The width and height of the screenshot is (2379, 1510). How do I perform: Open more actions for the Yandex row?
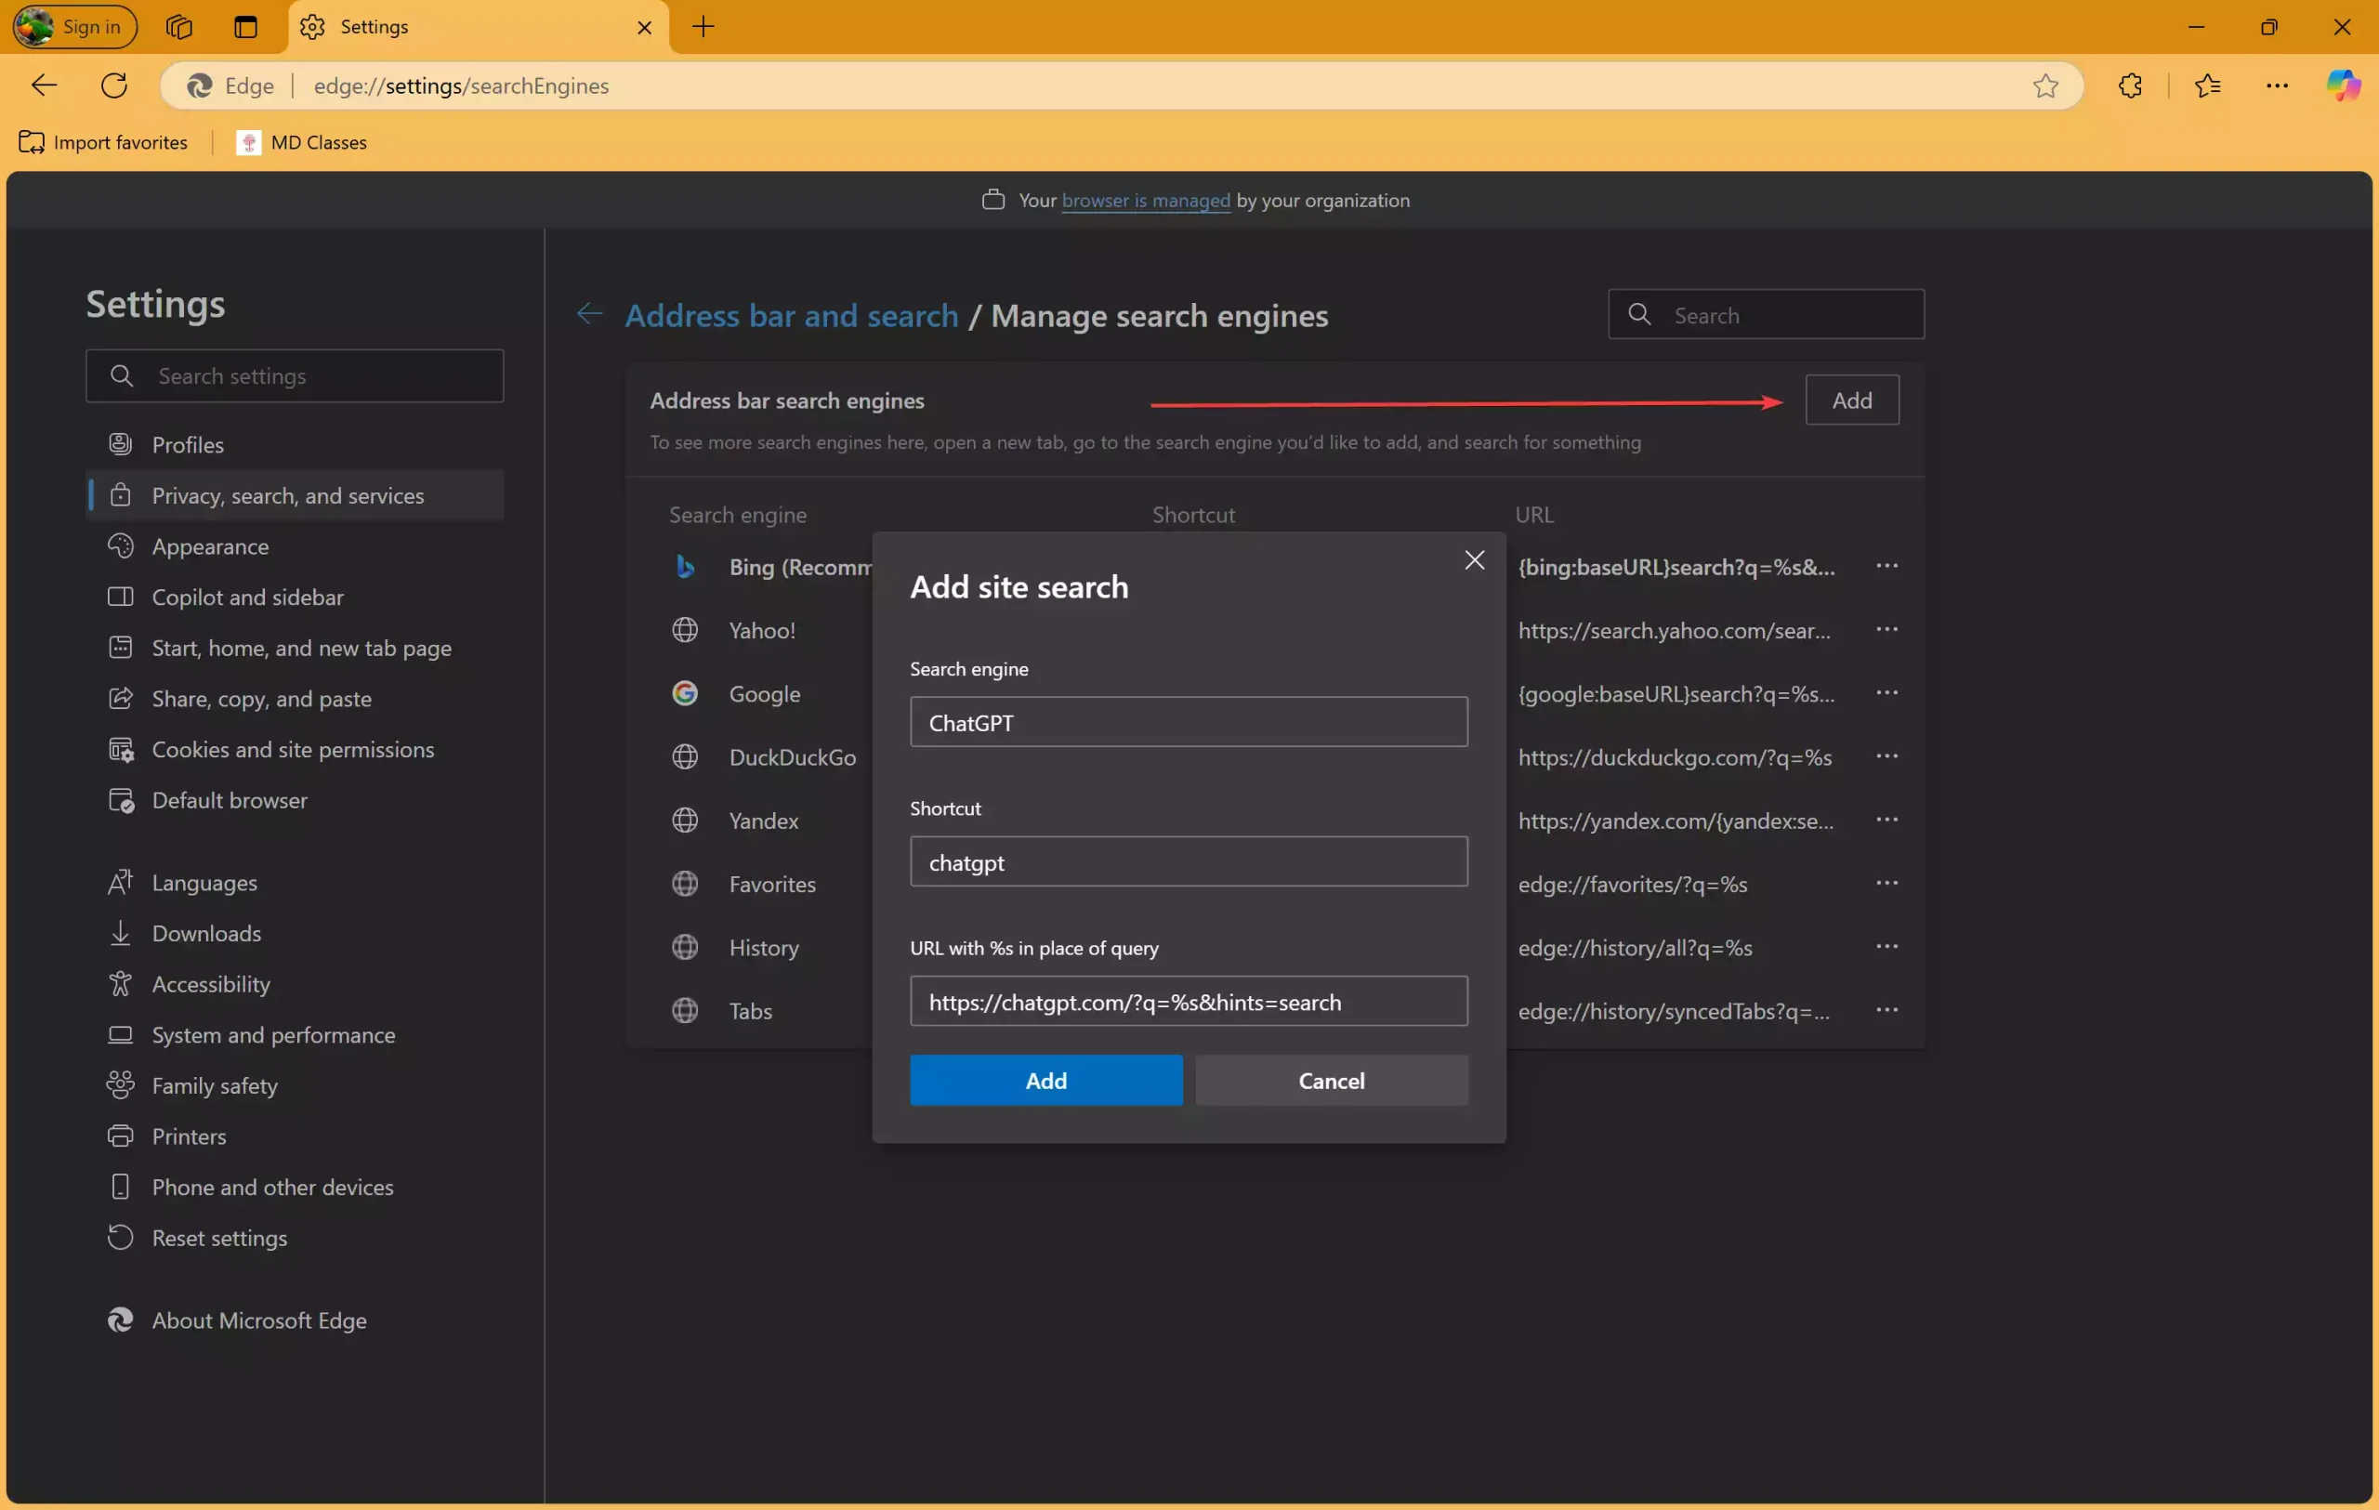point(1886,821)
